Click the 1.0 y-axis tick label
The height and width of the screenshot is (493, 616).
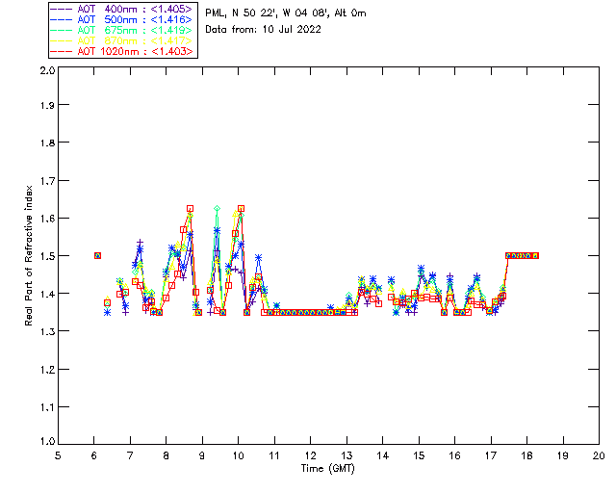pyautogui.click(x=47, y=442)
